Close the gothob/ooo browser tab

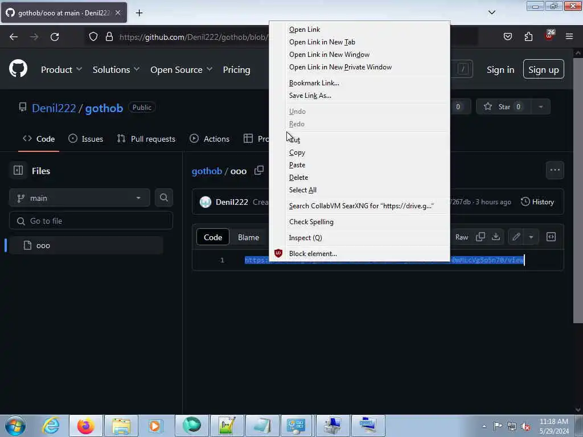click(x=118, y=13)
